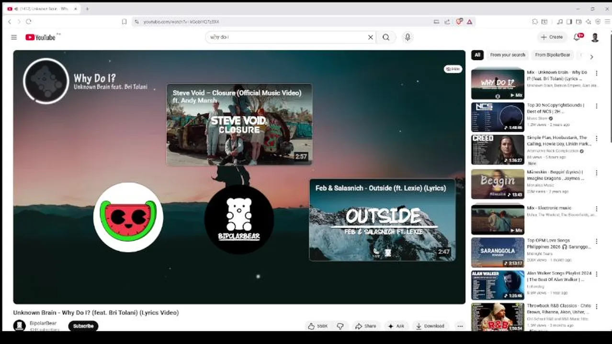This screenshot has width=612, height=344.
Task: Close the Unknown Brain browser tab
Action: click(76, 9)
